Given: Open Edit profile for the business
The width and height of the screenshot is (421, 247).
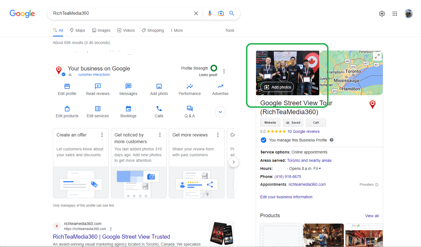Looking at the screenshot, I should 67,90.
